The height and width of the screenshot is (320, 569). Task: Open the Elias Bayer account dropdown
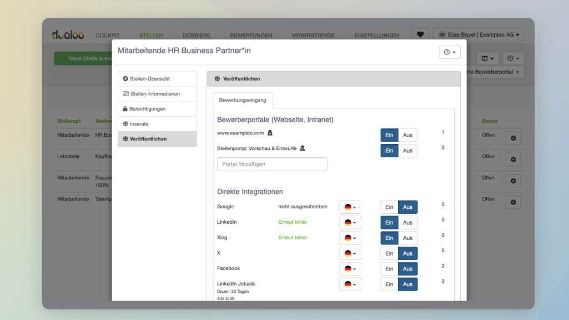(479, 34)
